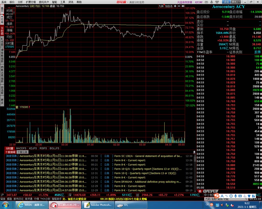This screenshot has height=209, width=262.
Task: Open Sogou skin shirt icon
Action: tap(249, 196)
